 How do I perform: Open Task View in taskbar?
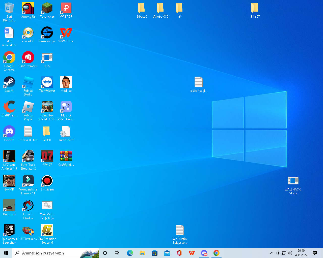tap(117, 253)
